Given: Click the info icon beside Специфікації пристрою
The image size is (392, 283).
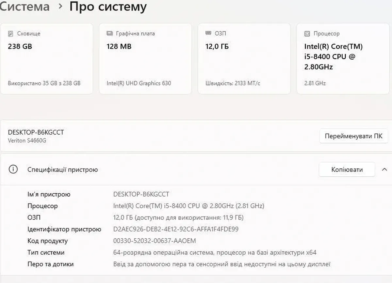Looking at the screenshot, I should tap(13, 170).
